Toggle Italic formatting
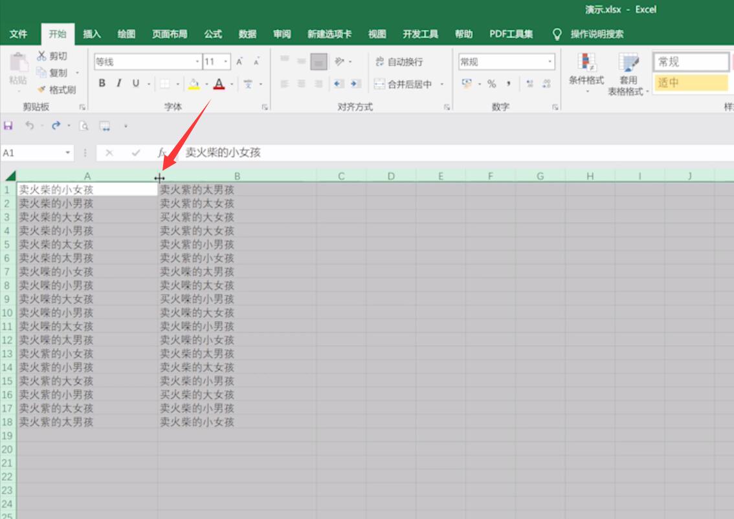The width and height of the screenshot is (734, 519). tap(119, 83)
